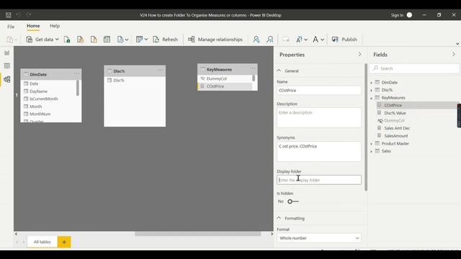Click the Publish button
461x259 pixels.
(344, 40)
